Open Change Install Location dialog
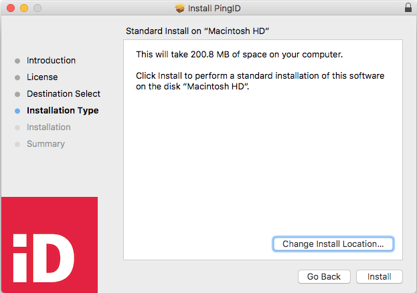Screen dimensions: 417x293 click(333, 244)
